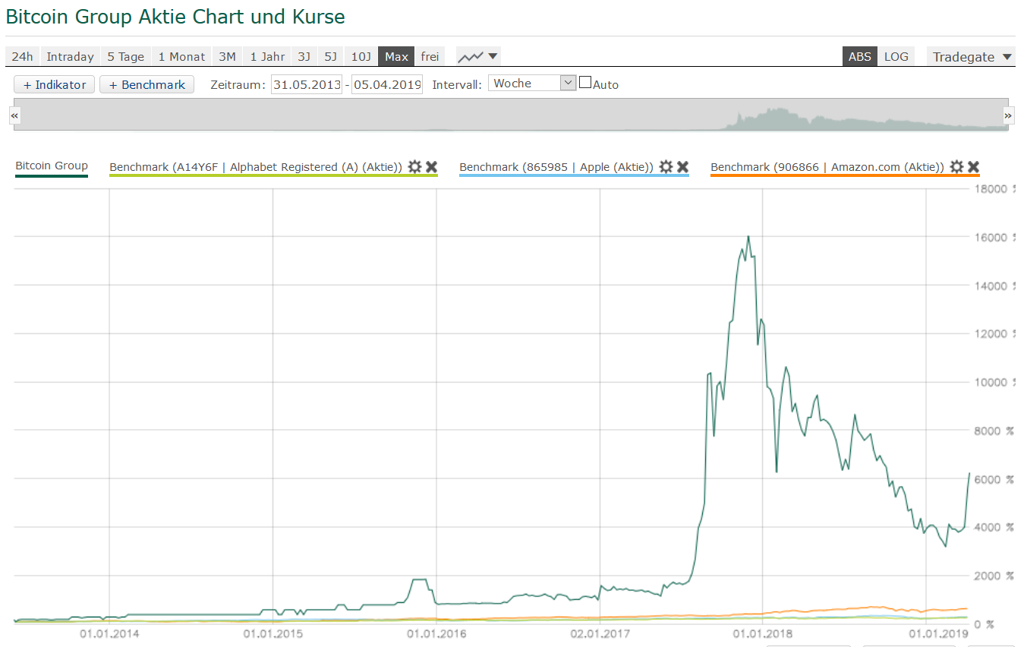
Task: Open settings gear for Amazon.com benchmark
Action: 956,166
